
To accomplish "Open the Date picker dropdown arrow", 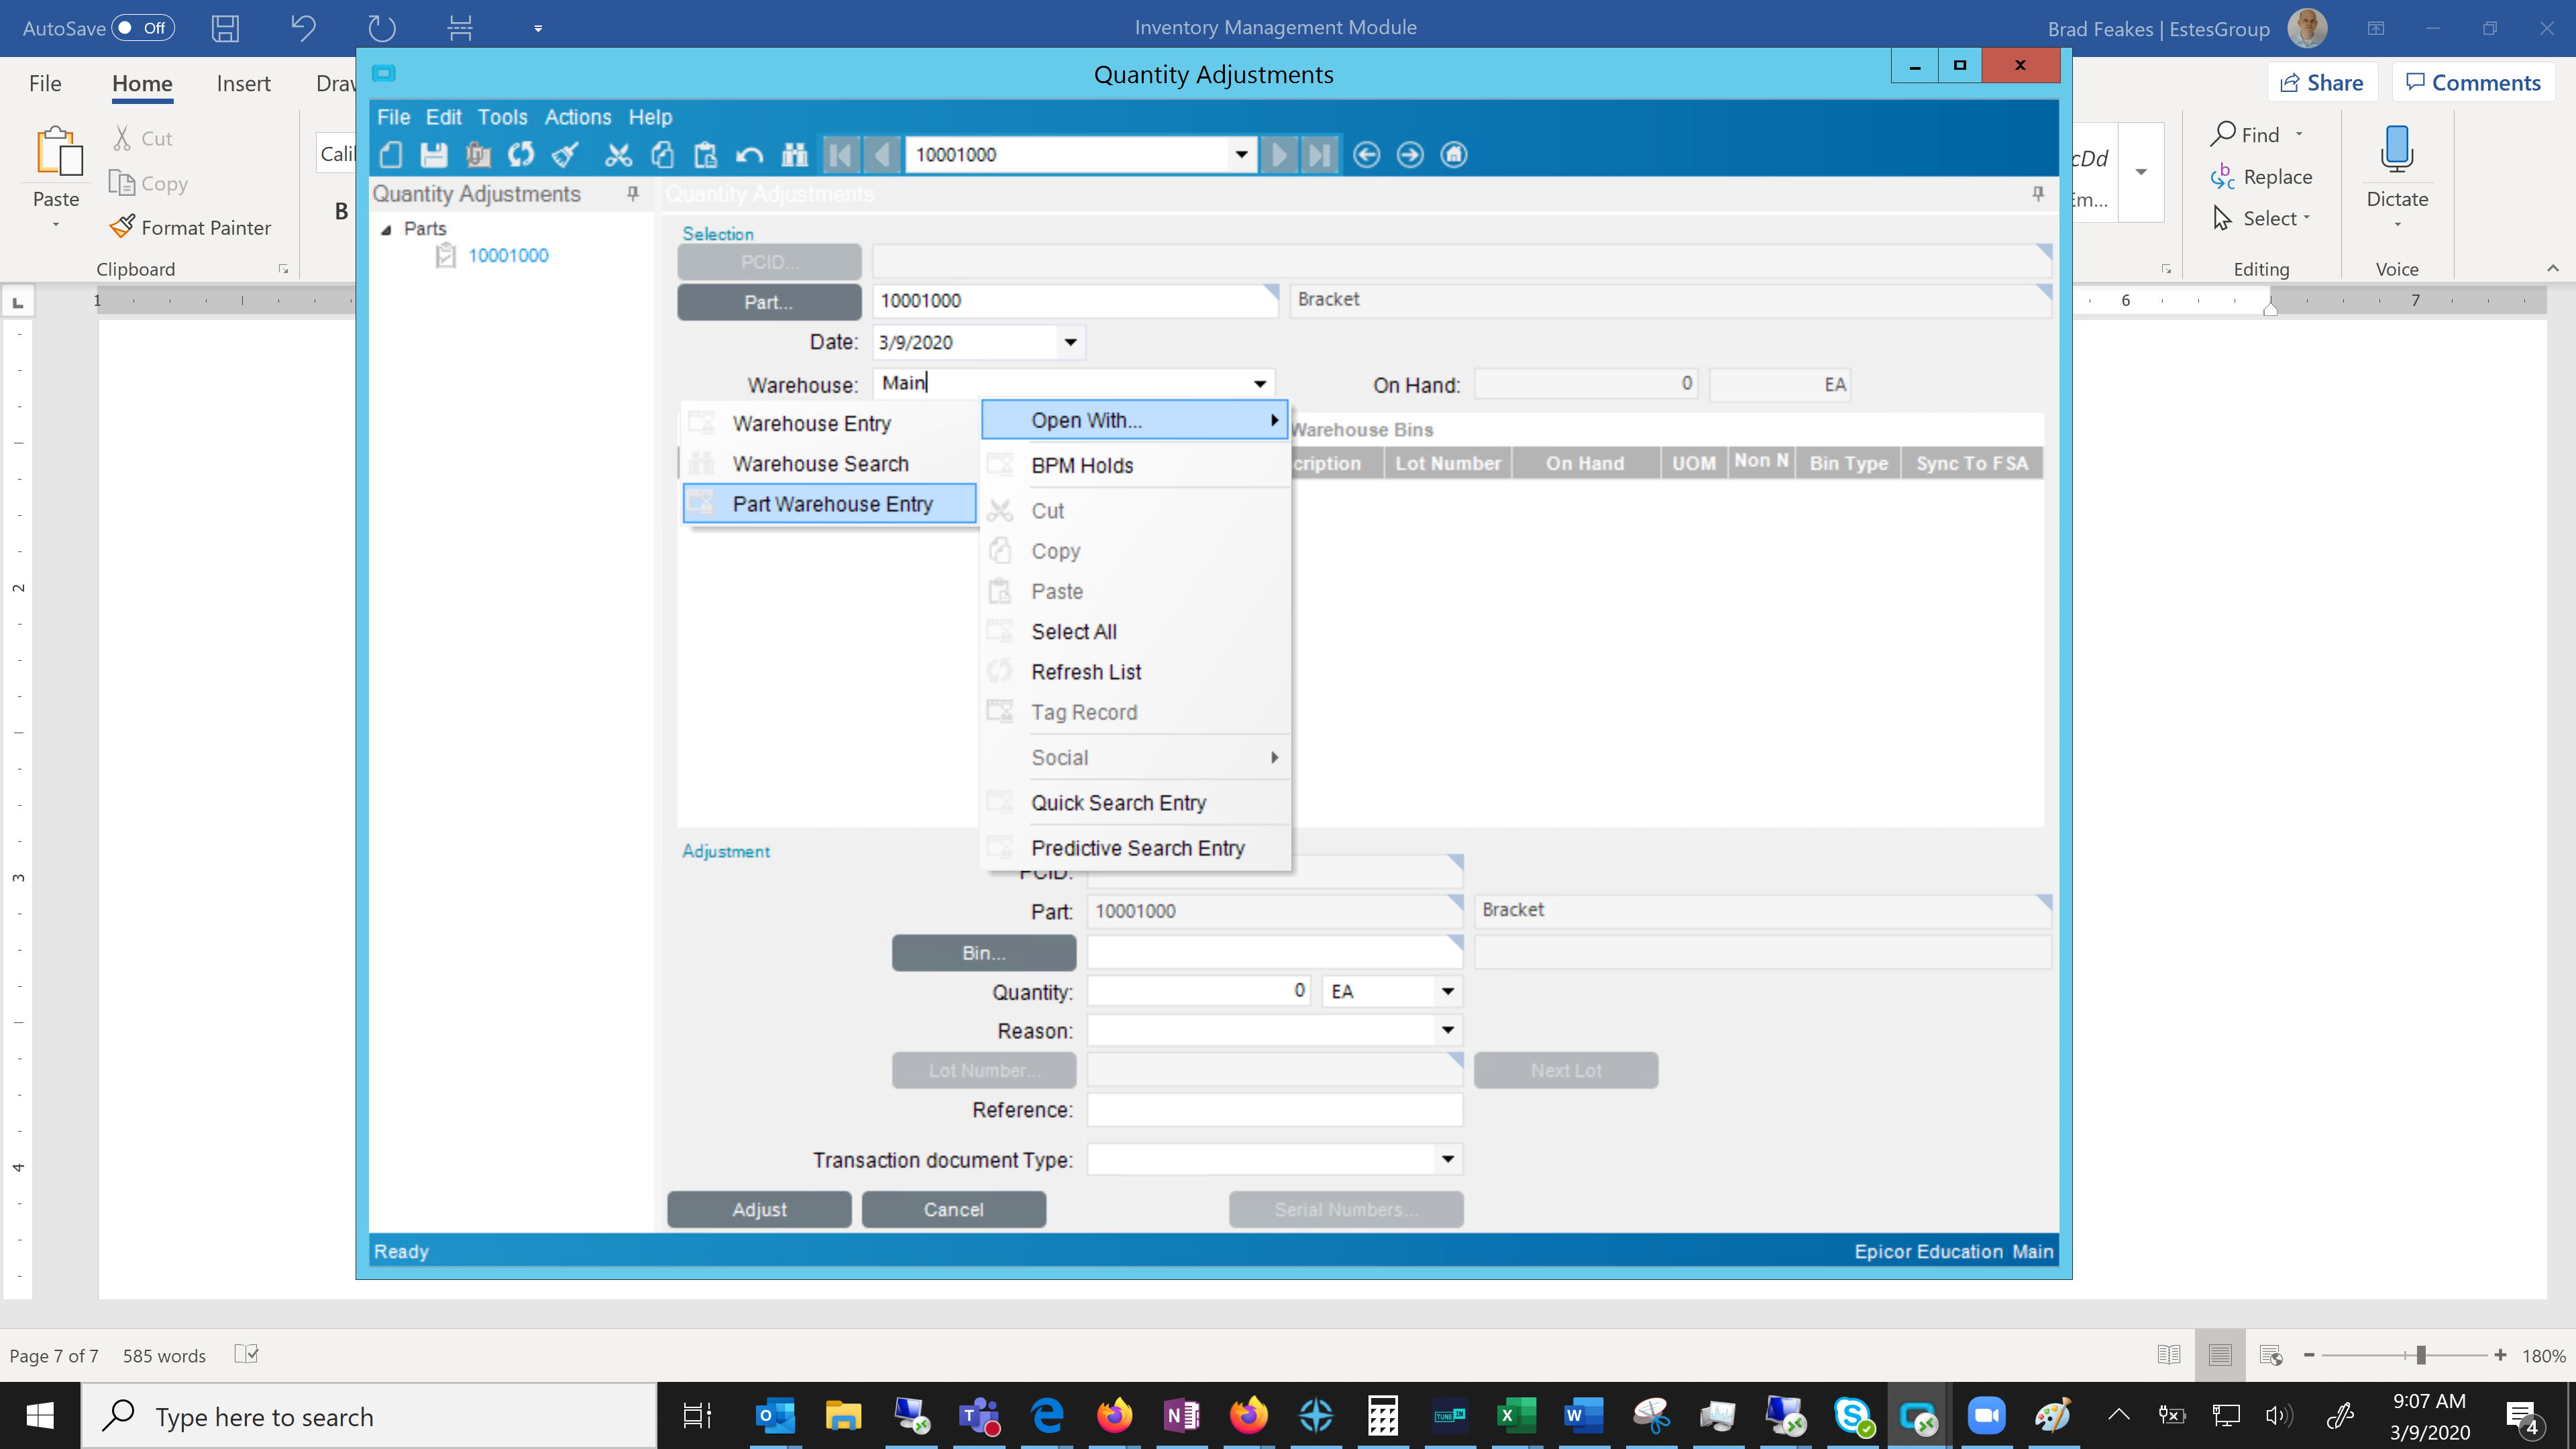I will tap(1070, 342).
